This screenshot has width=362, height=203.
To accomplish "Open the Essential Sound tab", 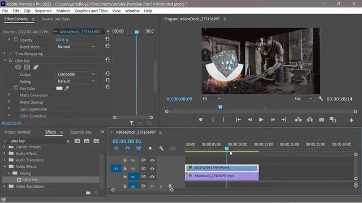I will [x=81, y=132].
